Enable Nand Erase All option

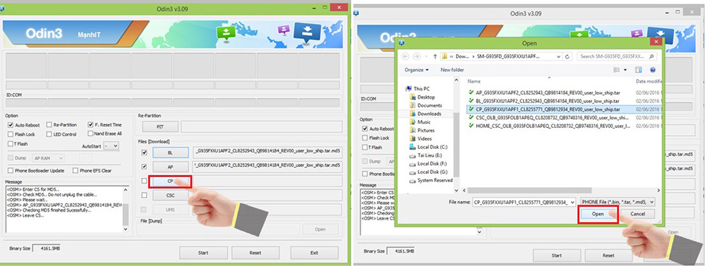click(x=90, y=133)
